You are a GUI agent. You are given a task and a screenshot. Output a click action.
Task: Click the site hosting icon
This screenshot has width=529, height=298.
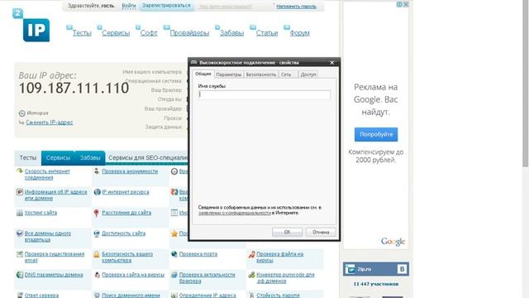click(x=20, y=213)
